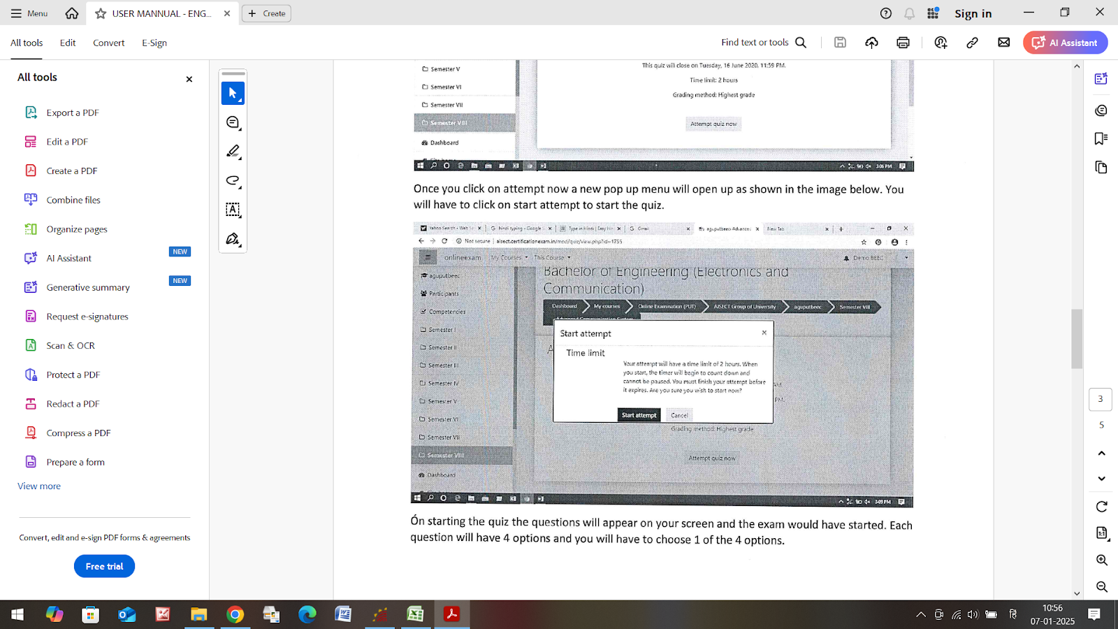Choose the Highlight pen tool
The height and width of the screenshot is (629, 1118).
point(233,152)
